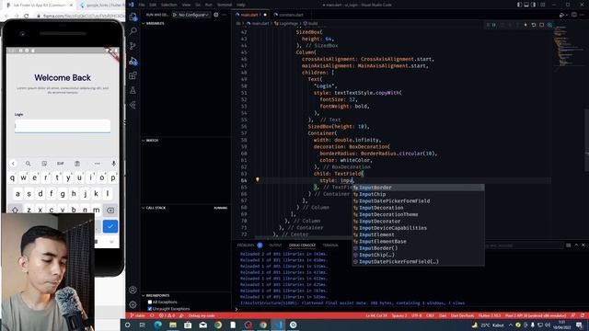Collapse the Breakpoints section

157,295
